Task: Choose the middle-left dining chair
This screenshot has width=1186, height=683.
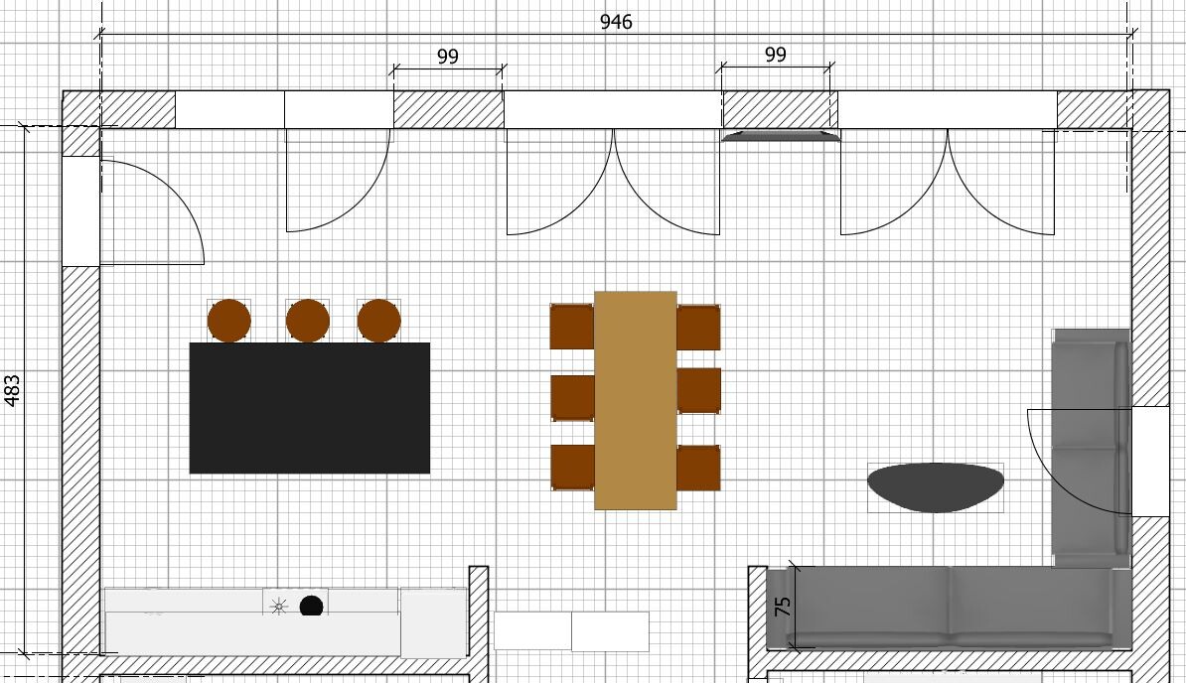Action: 570,397
